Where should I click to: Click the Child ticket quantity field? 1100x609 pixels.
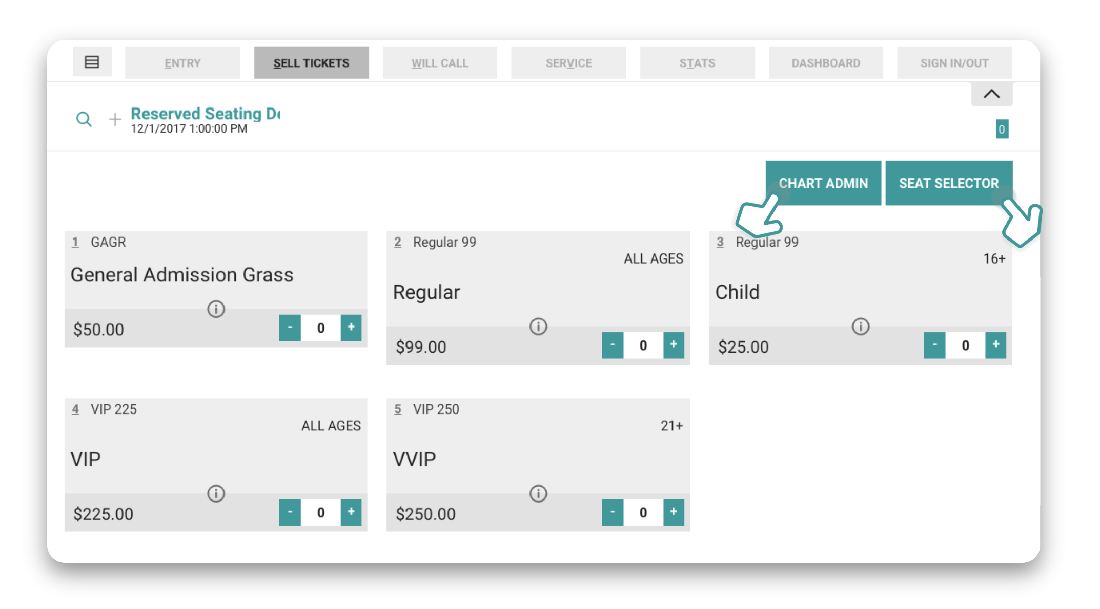click(x=965, y=345)
